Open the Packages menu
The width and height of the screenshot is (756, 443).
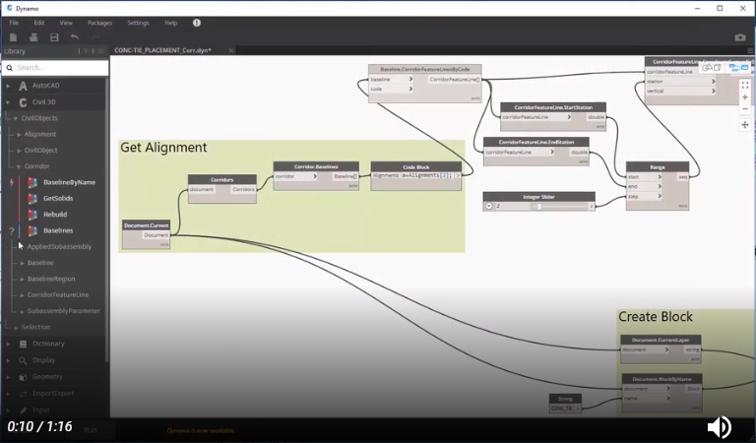pos(99,23)
